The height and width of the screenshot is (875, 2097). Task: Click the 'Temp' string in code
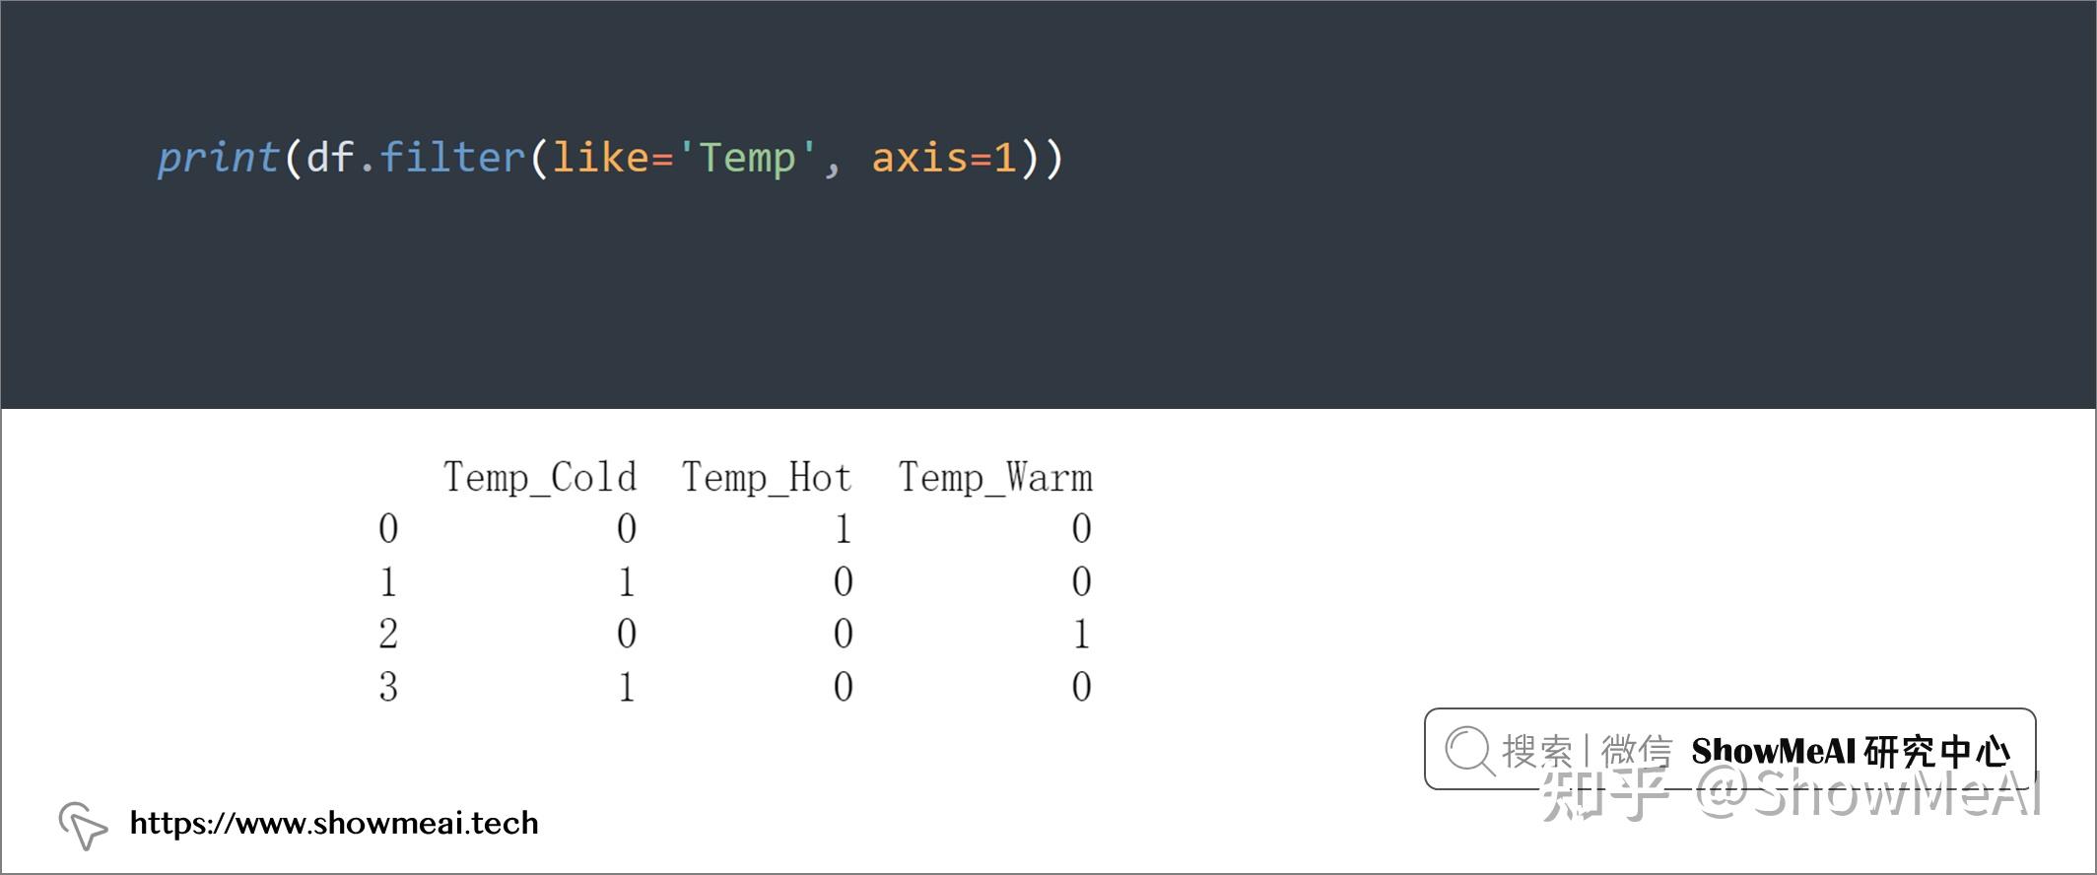(746, 158)
